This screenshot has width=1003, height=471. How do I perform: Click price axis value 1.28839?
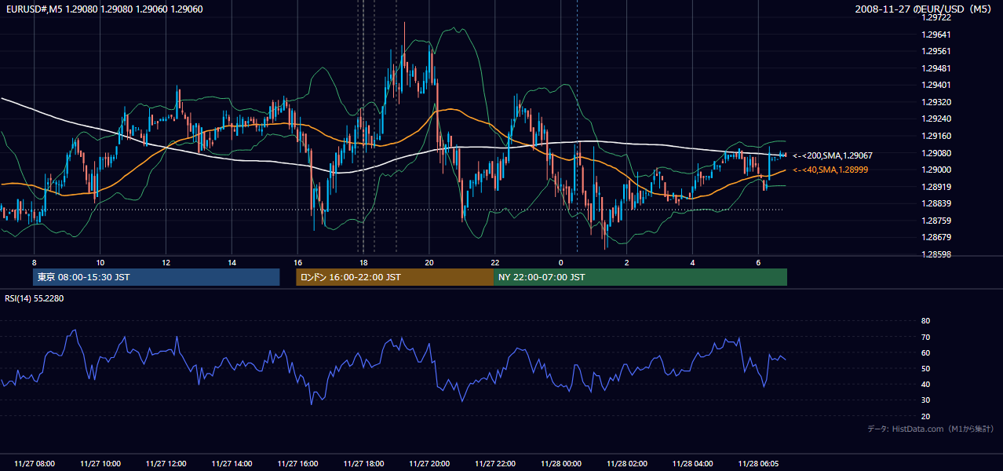pos(936,203)
